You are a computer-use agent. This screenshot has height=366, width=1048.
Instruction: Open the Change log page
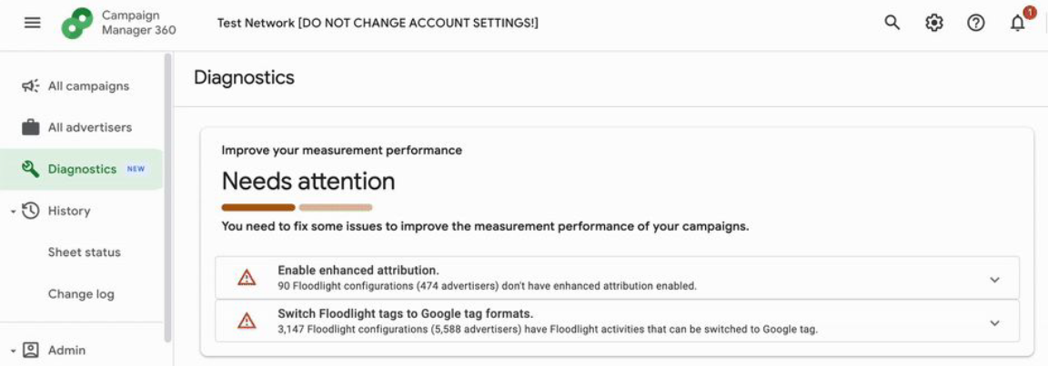[x=81, y=294]
